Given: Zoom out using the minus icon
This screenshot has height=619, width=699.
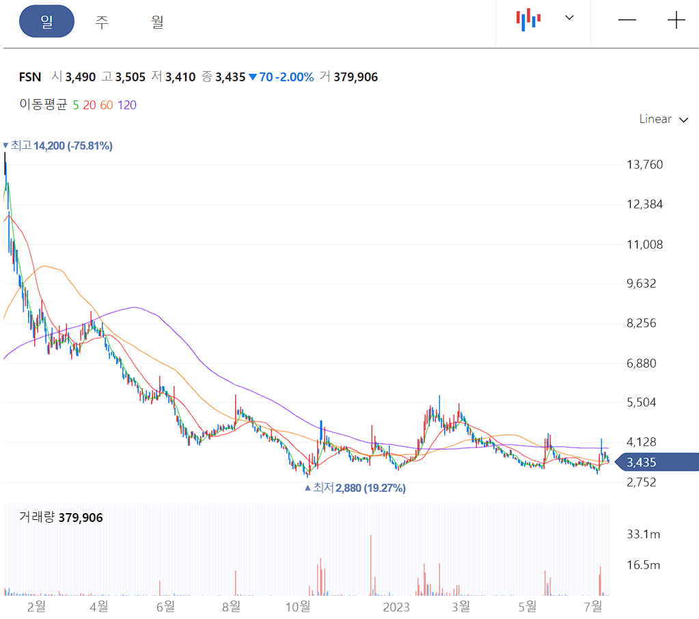Looking at the screenshot, I should (x=627, y=20).
